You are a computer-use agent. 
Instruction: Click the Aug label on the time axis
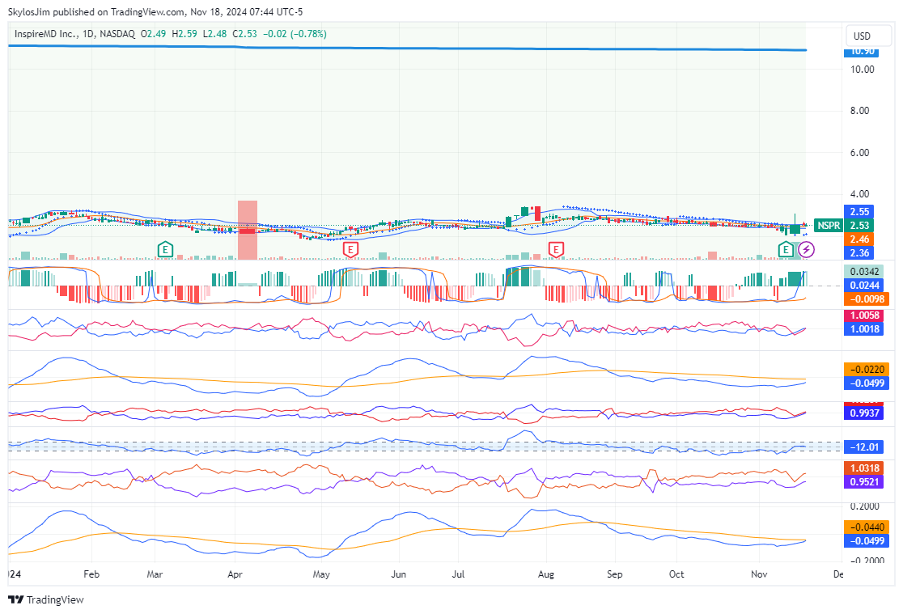pyautogui.click(x=545, y=574)
